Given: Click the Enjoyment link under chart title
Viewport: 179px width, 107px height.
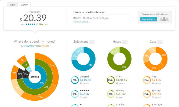Looking at the screenshot, I should tap(29, 46).
